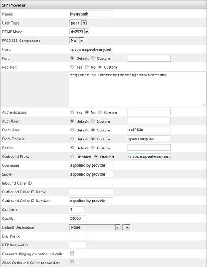207x267 pixels.
Task: Select Custom radio for Realm
Action: tap(93, 148)
